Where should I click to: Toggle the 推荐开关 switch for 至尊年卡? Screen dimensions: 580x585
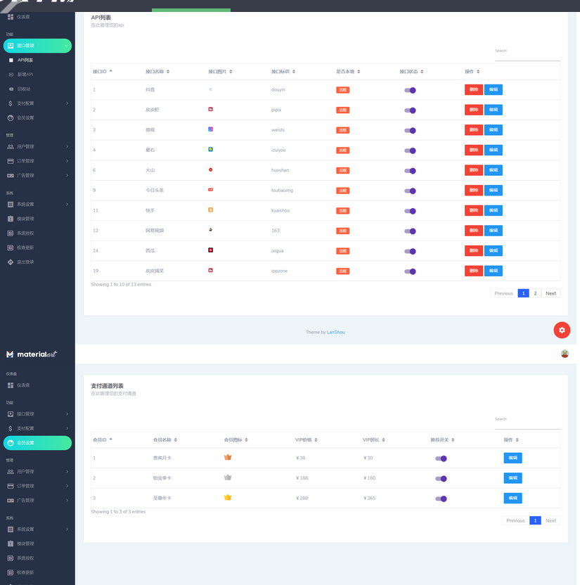441,499
